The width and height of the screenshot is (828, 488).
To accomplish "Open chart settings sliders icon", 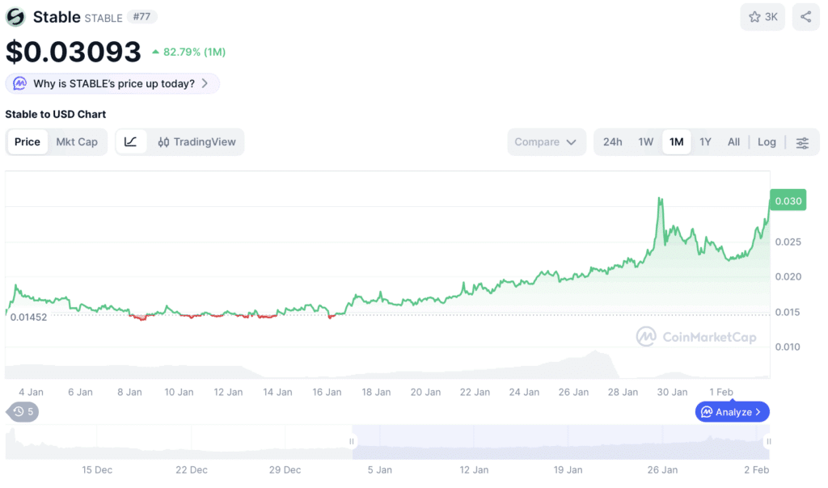I will [x=802, y=142].
